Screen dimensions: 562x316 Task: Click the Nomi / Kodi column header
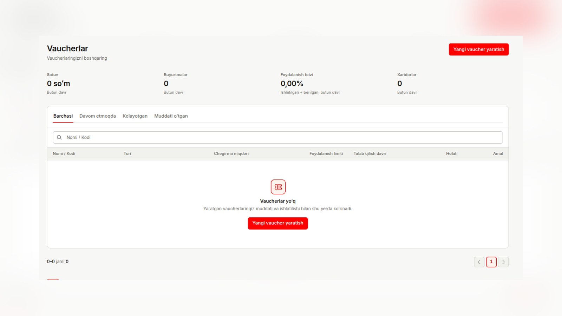click(x=64, y=154)
